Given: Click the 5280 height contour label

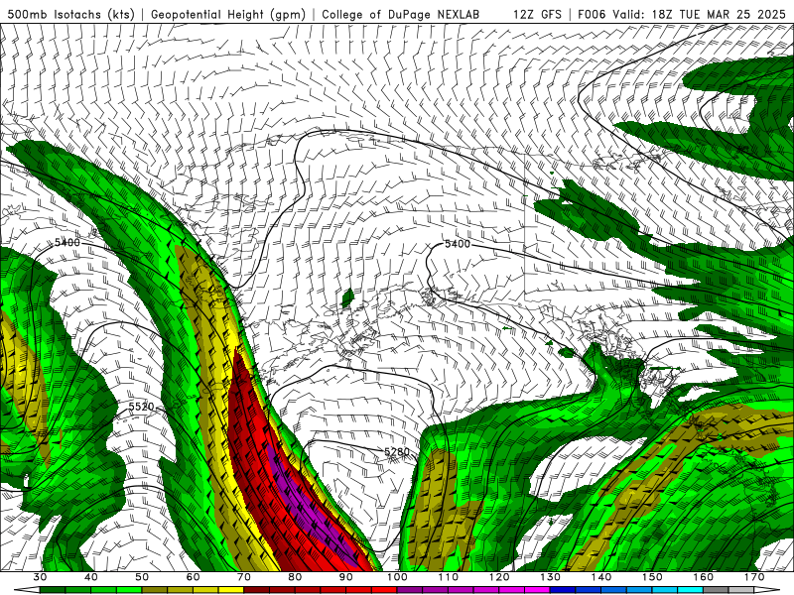Looking at the screenshot, I should point(396,452).
